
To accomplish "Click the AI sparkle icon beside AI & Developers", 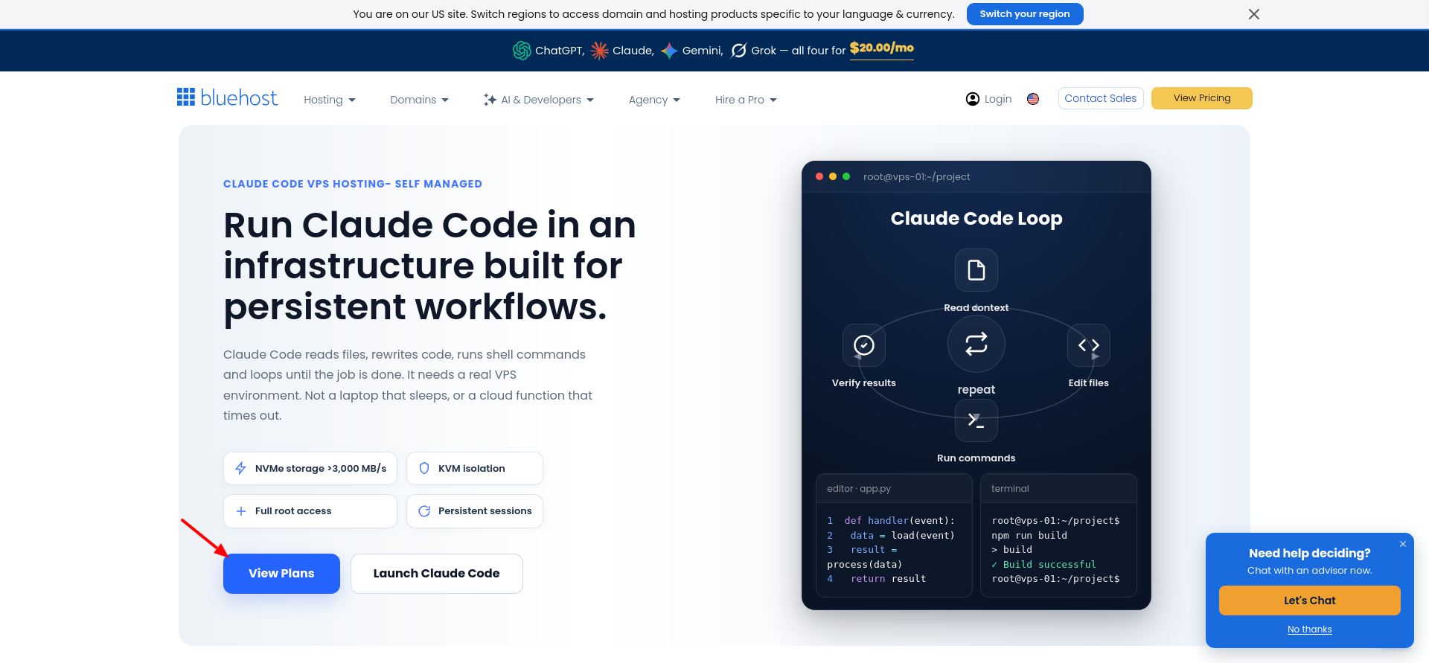I will click(490, 100).
